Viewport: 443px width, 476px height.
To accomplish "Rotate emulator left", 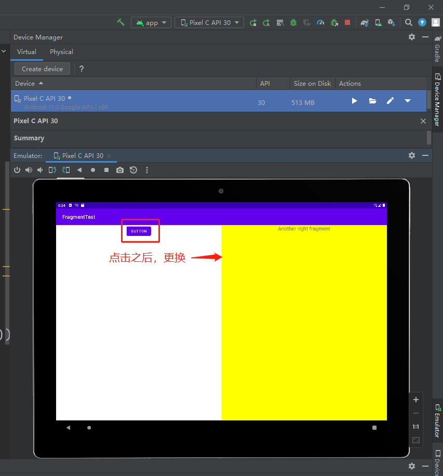I will pos(52,170).
